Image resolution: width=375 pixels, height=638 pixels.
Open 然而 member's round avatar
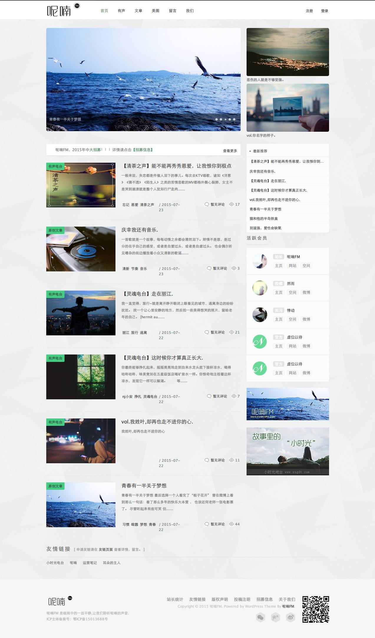pos(260,288)
